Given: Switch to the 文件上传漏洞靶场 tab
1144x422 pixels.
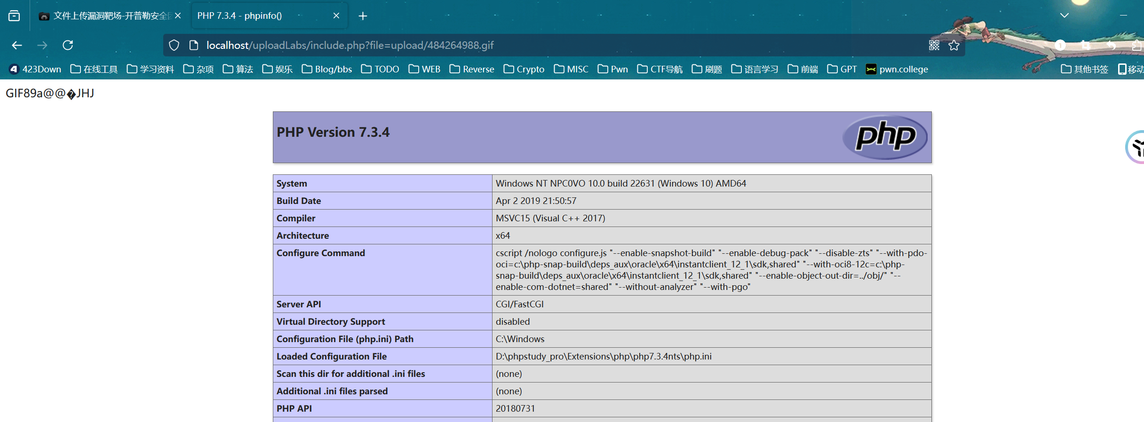Looking at the screenshot, I should [x=106, y=16].
